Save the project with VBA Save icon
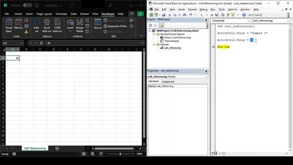 point(163,15)
